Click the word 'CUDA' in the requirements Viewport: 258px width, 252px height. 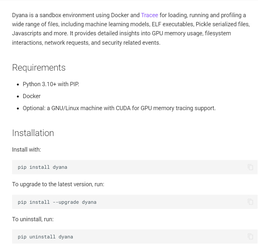click(x=123, y=108)
